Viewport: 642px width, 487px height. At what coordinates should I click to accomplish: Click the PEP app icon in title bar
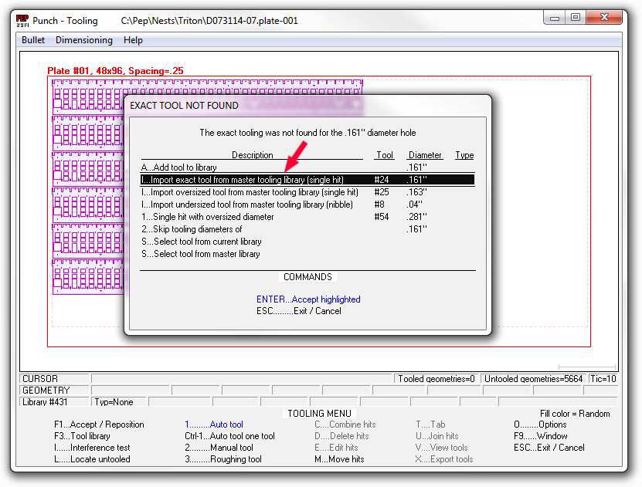click(22, 20)
